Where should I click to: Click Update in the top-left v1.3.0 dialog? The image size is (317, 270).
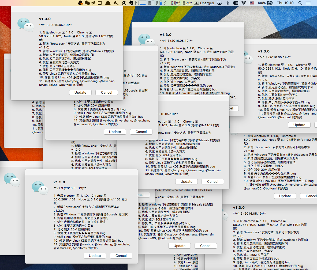point(80,93)
